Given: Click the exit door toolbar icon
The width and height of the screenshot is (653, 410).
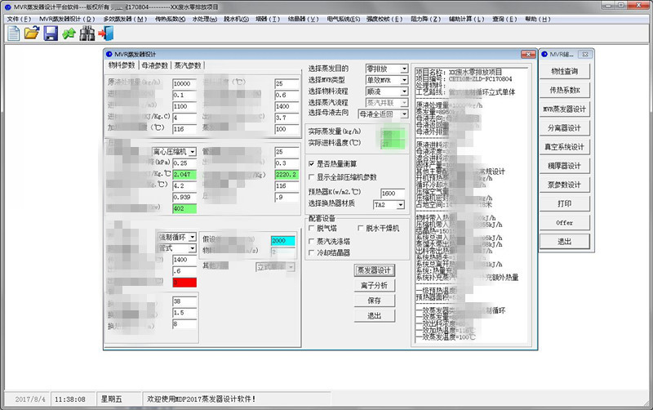Looking at the screenshot, I should 105,33.
